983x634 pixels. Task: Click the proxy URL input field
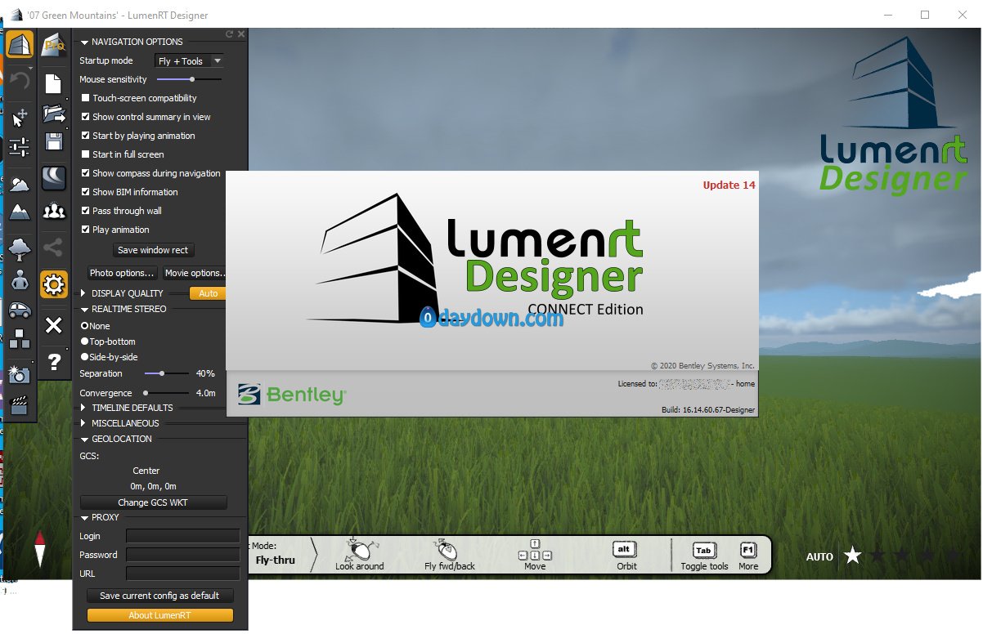click(182, 574)
